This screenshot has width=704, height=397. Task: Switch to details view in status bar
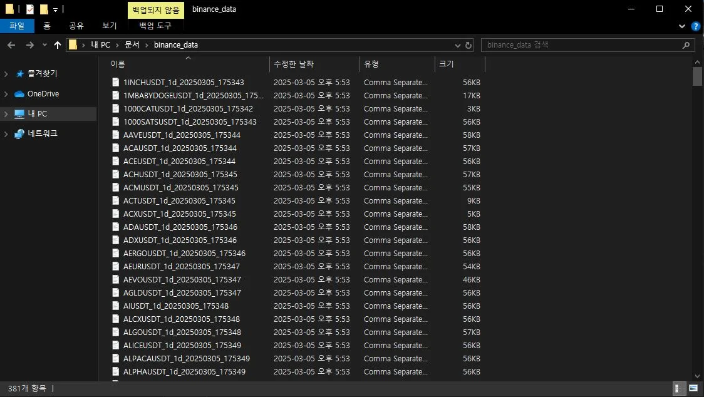pyautogui.click(x=678, y=388)
